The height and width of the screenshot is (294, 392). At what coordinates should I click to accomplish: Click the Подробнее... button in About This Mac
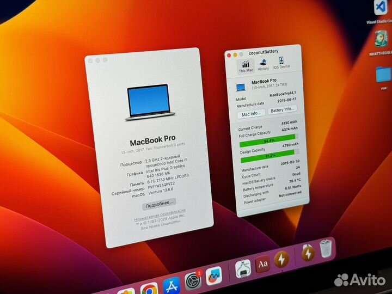(x=159, y=204)
